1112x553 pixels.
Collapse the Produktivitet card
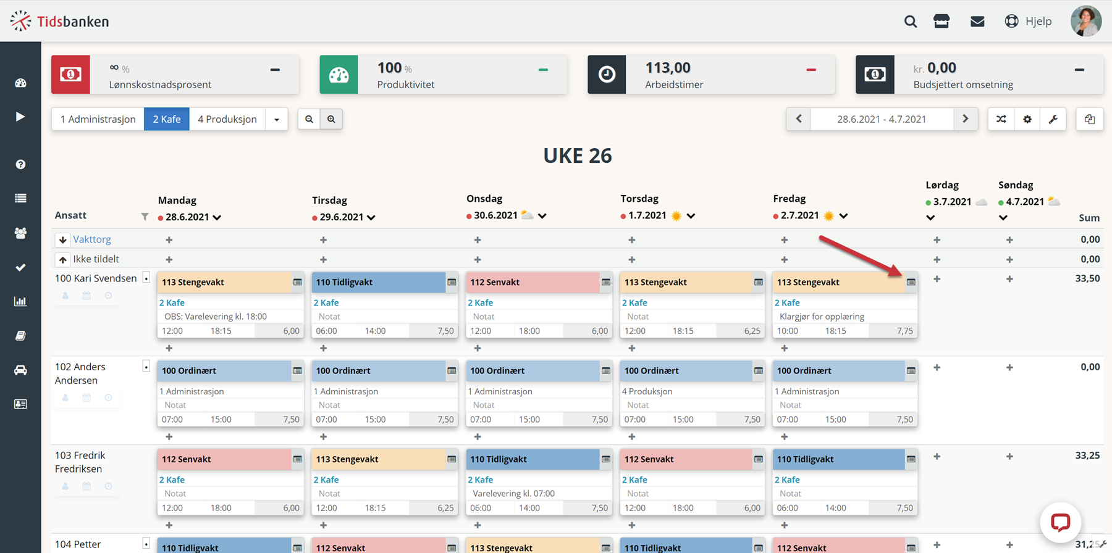pos(543,70)
